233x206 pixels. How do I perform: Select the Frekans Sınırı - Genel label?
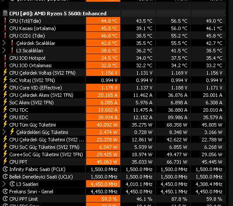[31, 192]
